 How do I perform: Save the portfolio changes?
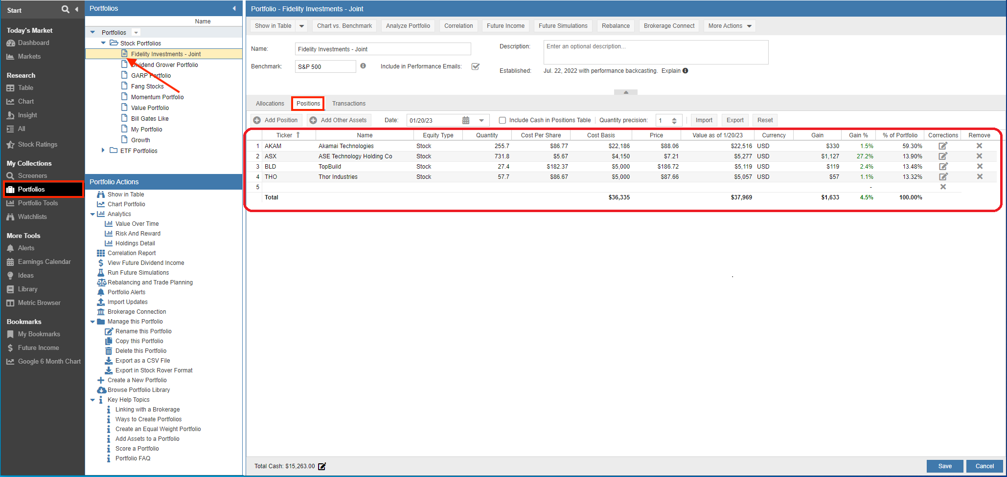[945, 466]
